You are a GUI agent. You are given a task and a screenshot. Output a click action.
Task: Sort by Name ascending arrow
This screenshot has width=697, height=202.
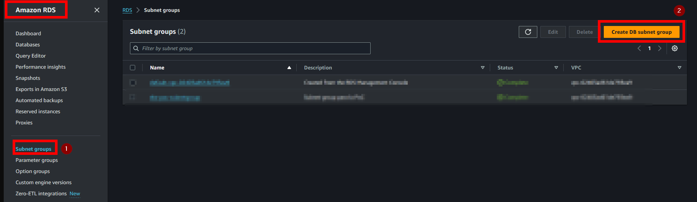(289, 68)
